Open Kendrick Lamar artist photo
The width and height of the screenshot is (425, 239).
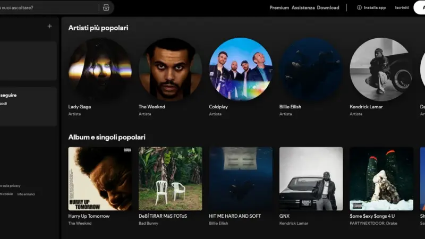click(x=381, y=69)
